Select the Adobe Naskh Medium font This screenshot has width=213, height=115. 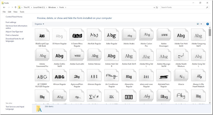pyautogui.click(x=181, y=55)
